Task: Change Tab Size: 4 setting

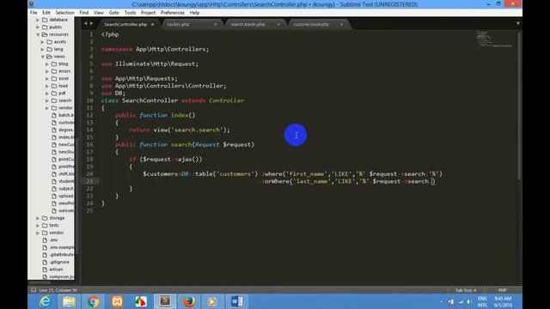Action: 466,290
